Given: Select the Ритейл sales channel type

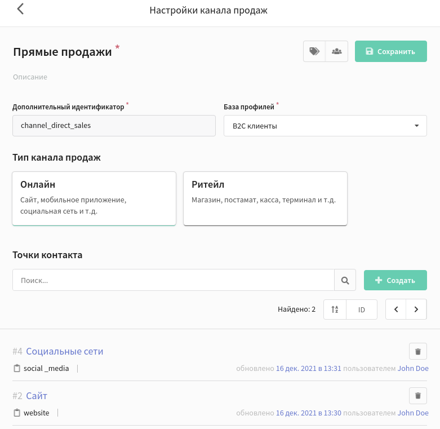Looking at the screenshot, I should (265, 198).
